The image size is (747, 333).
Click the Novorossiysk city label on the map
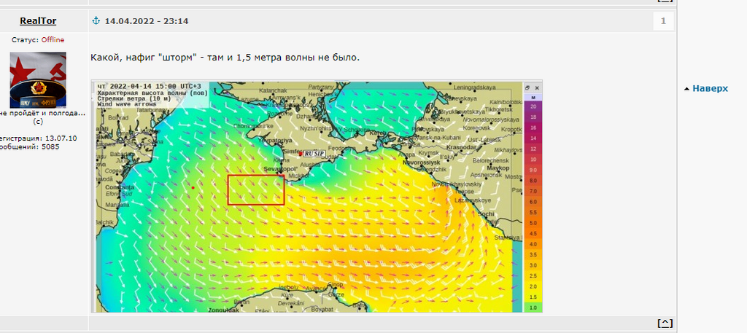[x=421, y=162]
